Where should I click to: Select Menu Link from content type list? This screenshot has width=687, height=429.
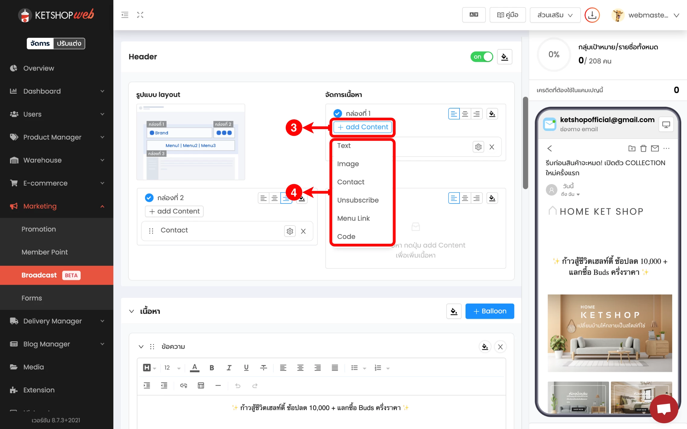(353, 218)
